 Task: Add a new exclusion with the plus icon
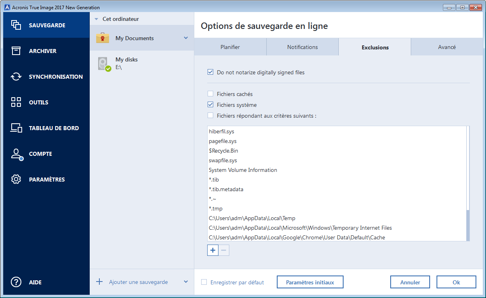(x=212, y=250)
